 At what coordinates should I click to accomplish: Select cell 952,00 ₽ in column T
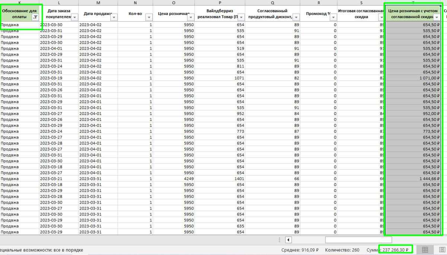[413, 114]
